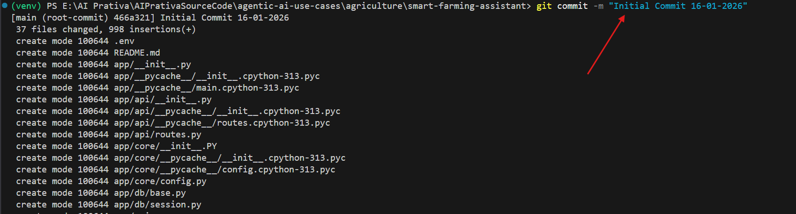Click app/core/__pycache__/config.cpython-313.pyc path

(224, 170)
